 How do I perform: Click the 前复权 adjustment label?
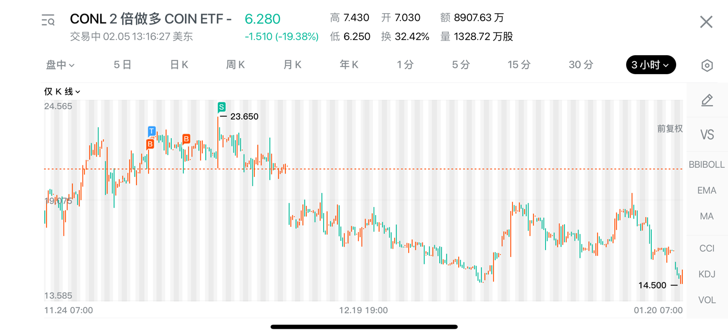click(670, 128)
